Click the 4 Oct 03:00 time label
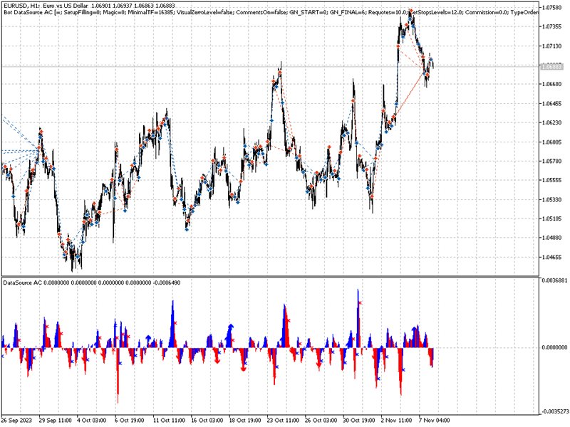The height and width of the screenshot is (427, 570). pos(92,420)
